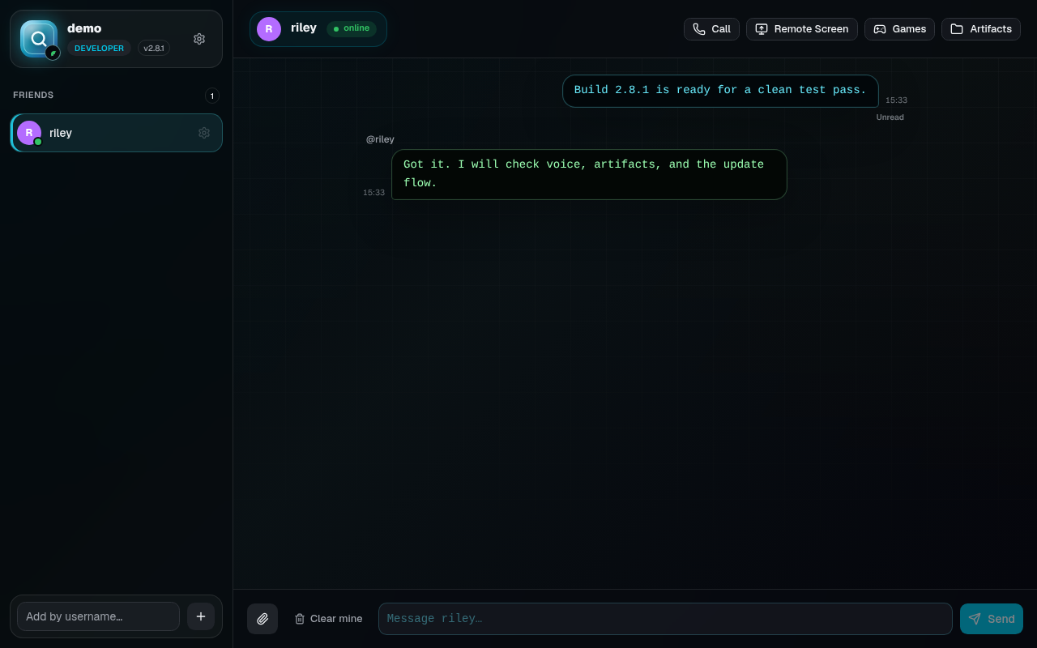Click the v2.8.1 version badge

pos(154,49)
